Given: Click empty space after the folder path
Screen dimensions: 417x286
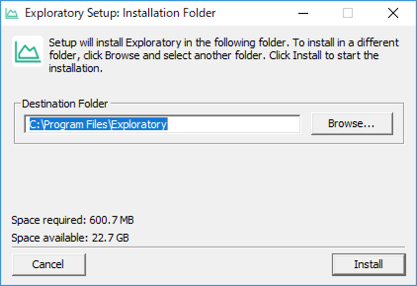Looking at the screenshot, I should (234, 124).
